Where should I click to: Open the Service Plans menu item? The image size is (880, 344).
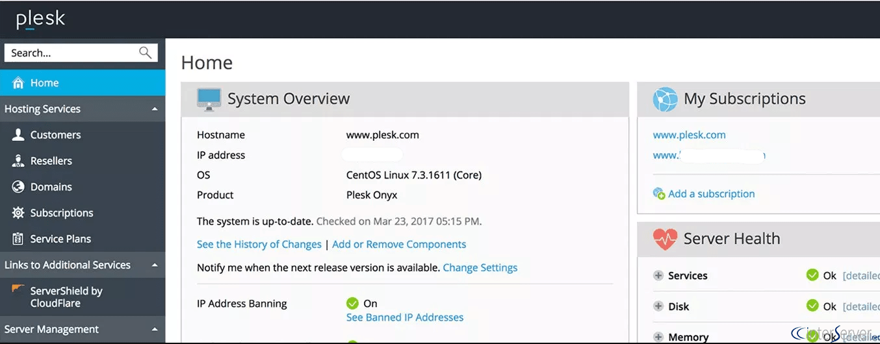[60, 239]
